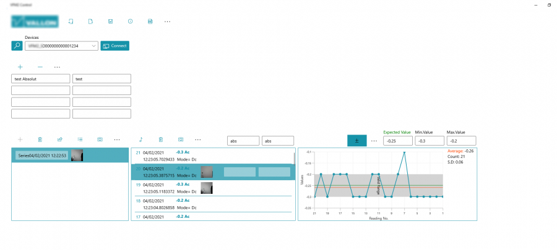
Task: Click the save (floppy disk) icon
Action: (x=110, y=22)
